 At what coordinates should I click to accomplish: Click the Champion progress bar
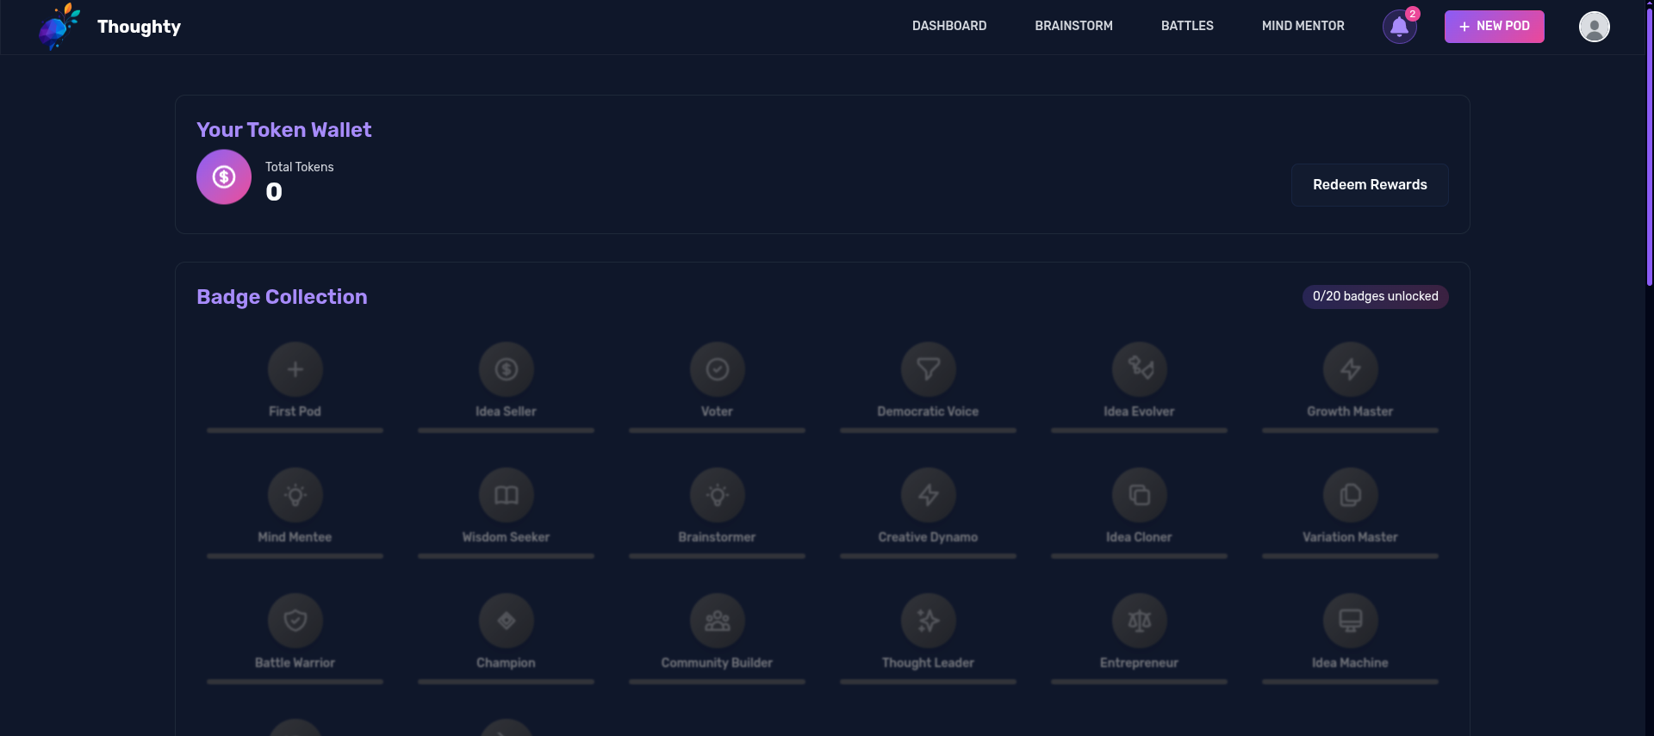507,682
